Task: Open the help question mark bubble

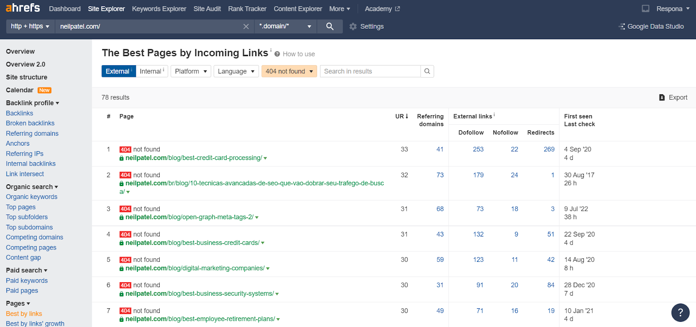Action: point(680,312)
